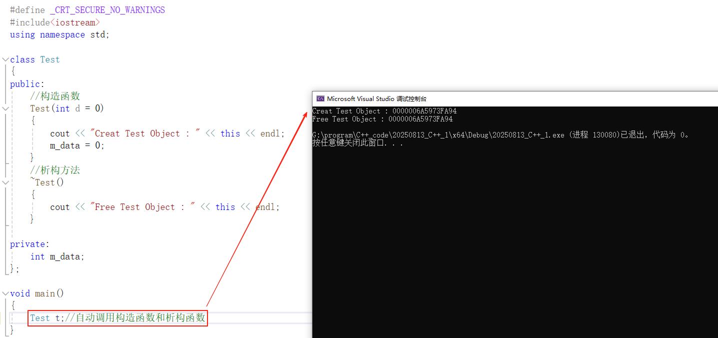Click the //析构方法 comment

(55, 170)
